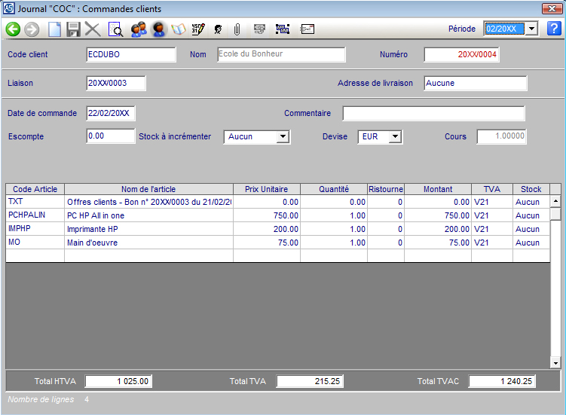Click the table scrollbar down arrow
566x415 pixels.
(555, 362)
